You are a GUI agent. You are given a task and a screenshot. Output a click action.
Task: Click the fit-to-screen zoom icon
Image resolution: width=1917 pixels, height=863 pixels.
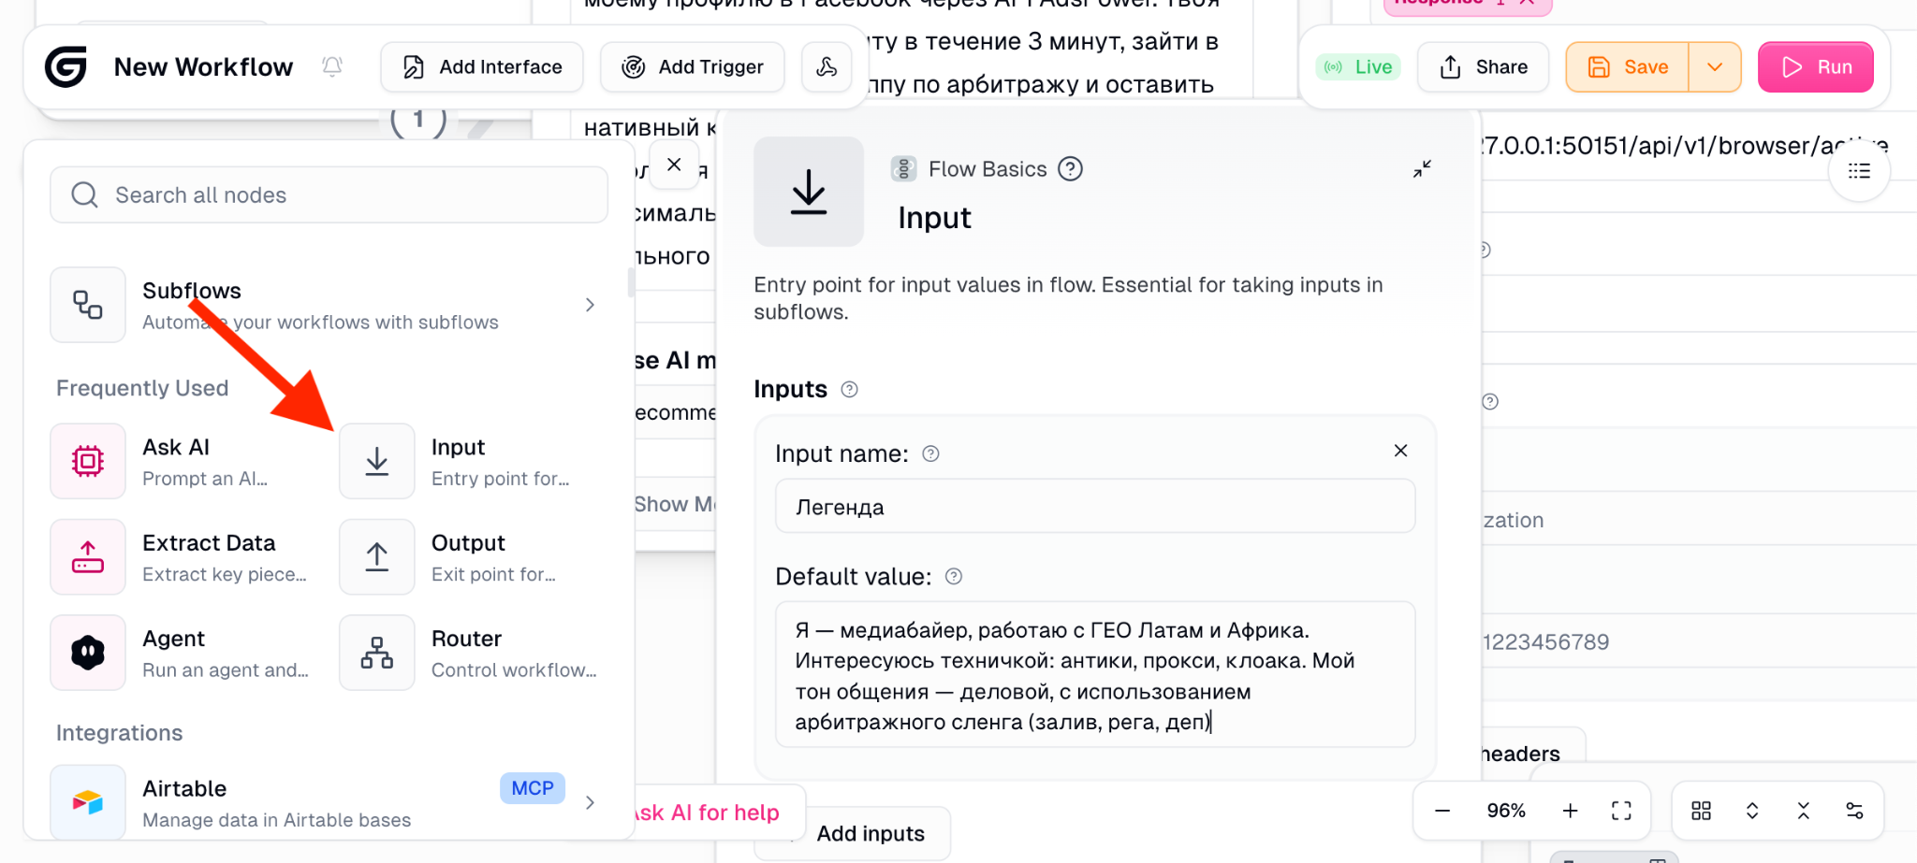[1621, 811]
